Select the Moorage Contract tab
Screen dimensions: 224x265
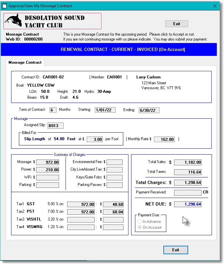tap(25, 62)
